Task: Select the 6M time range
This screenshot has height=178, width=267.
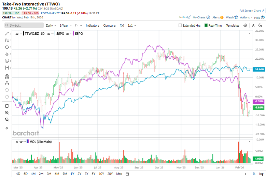Action: pos(57,174)
